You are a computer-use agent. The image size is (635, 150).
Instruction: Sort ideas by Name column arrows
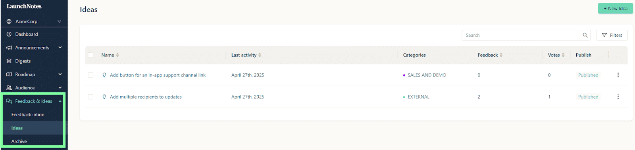pyautogui.click(x=117, y=55)
